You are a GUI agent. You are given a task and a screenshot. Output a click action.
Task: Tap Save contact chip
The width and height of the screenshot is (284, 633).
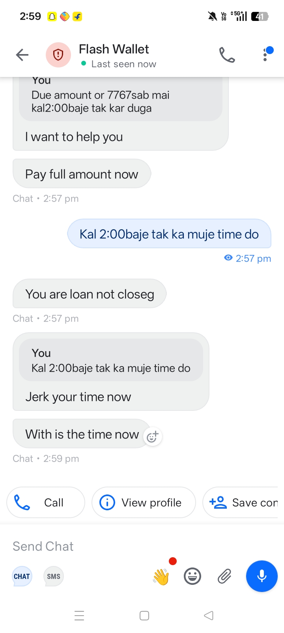click(x=243, y=502)
